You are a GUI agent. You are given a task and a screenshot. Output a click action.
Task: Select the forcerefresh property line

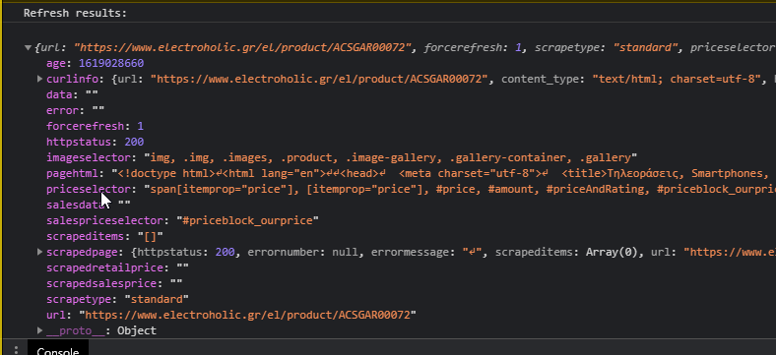(95, 126)
